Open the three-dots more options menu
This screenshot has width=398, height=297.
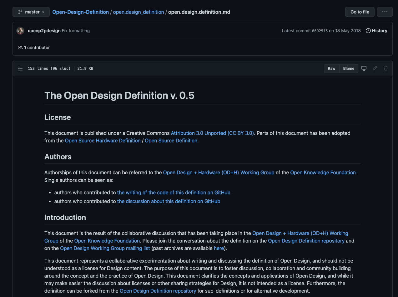(x=385, y=12)
